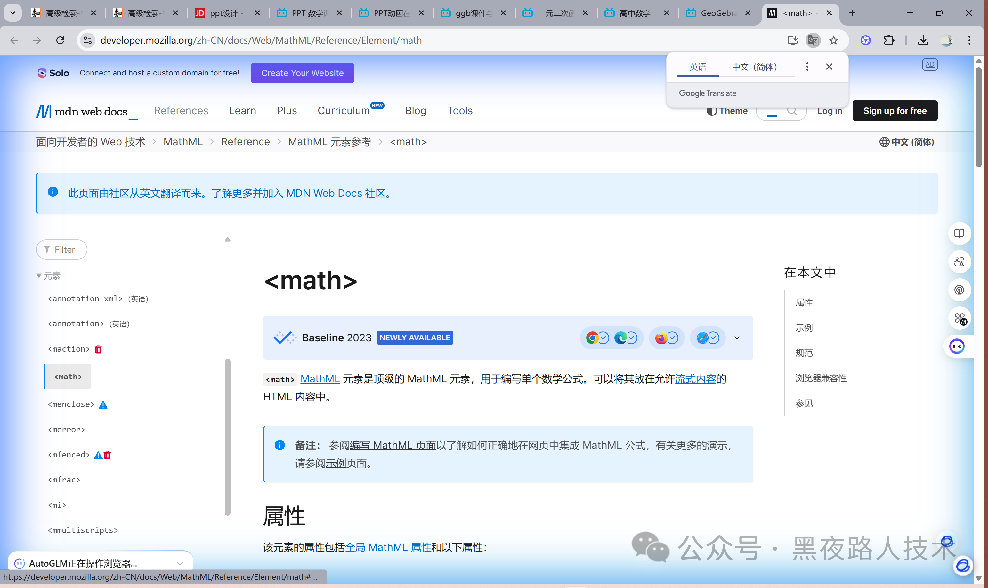The height and width of the screenshot is (588, 988).
Task: Click the translate icon in right sidebar
Action: 959,262
